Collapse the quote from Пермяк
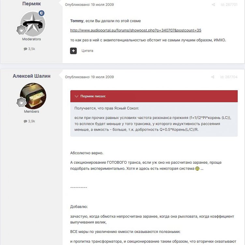Screen dimensions: 245x245 (77, 96)
